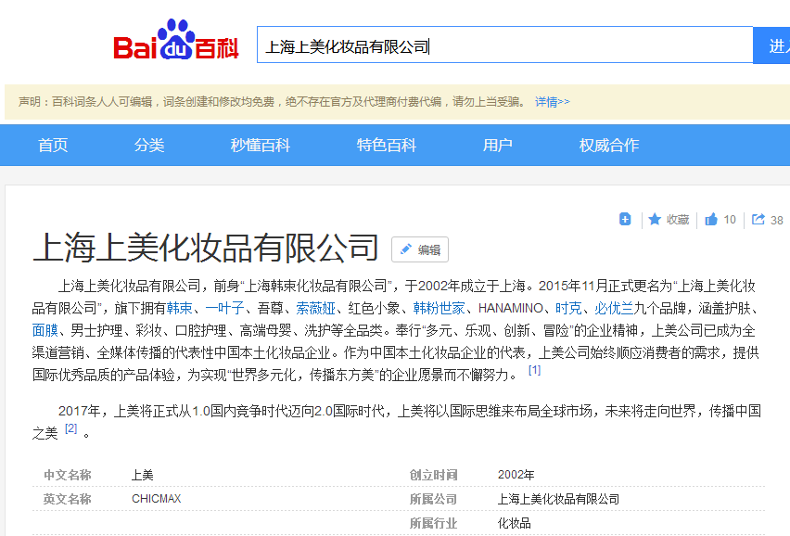Click the share arrow icon
This screenshot has height=536, width=790.
pos(758,219)
